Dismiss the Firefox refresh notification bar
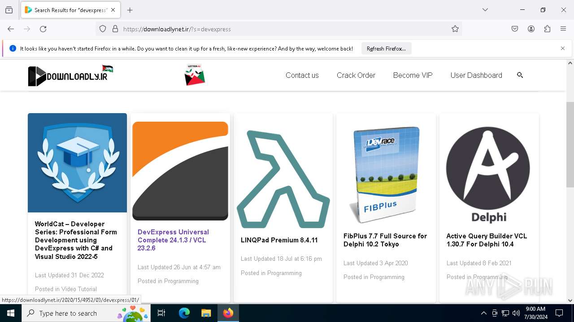This screenshot has height=322, width=574. 563,48
